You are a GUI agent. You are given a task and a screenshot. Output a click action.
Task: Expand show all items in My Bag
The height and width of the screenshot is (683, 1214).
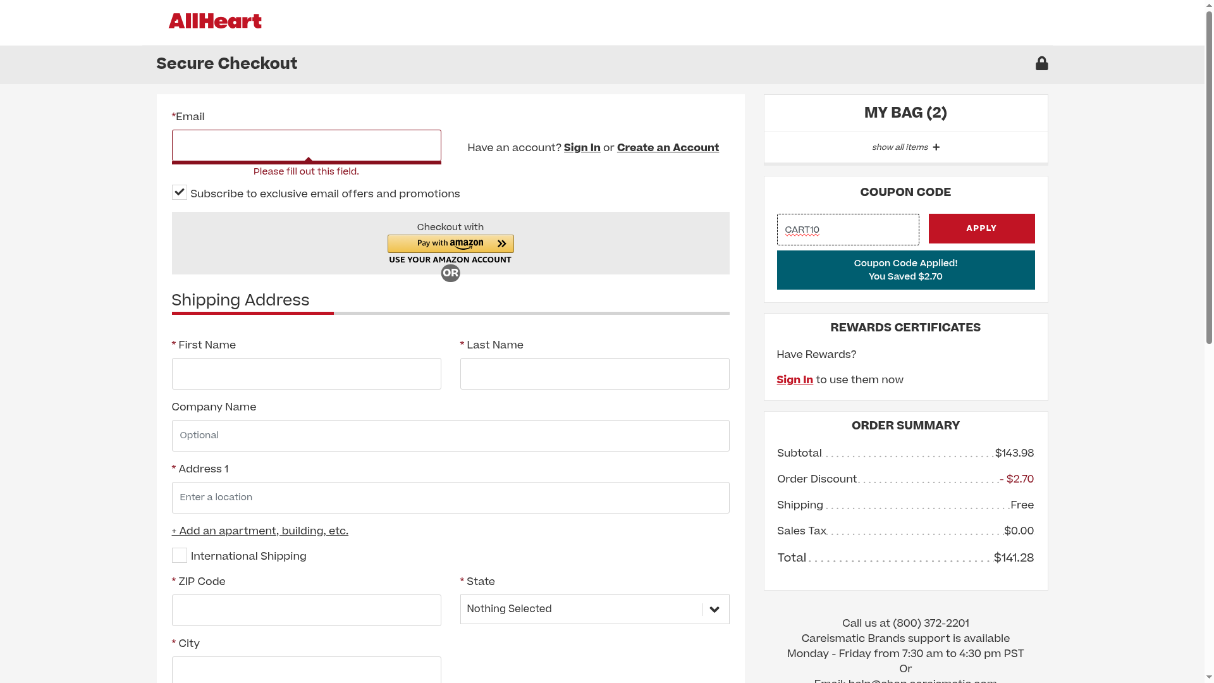coord(900,147)
